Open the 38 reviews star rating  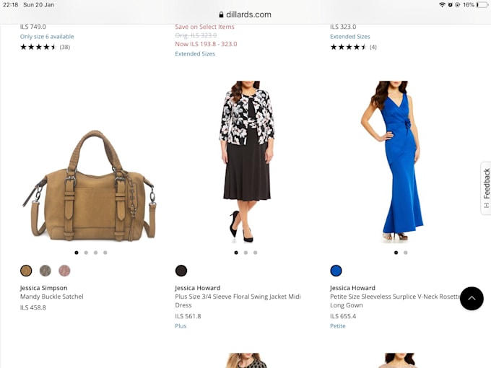(x=45, y=47)
